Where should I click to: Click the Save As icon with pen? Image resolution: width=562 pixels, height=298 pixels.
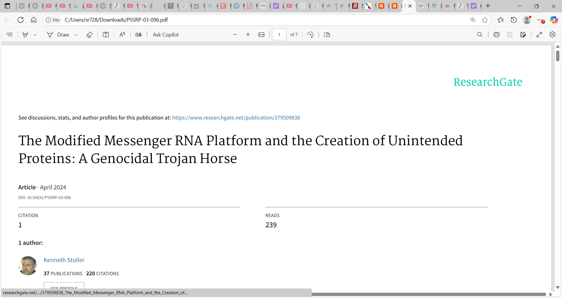523,34
